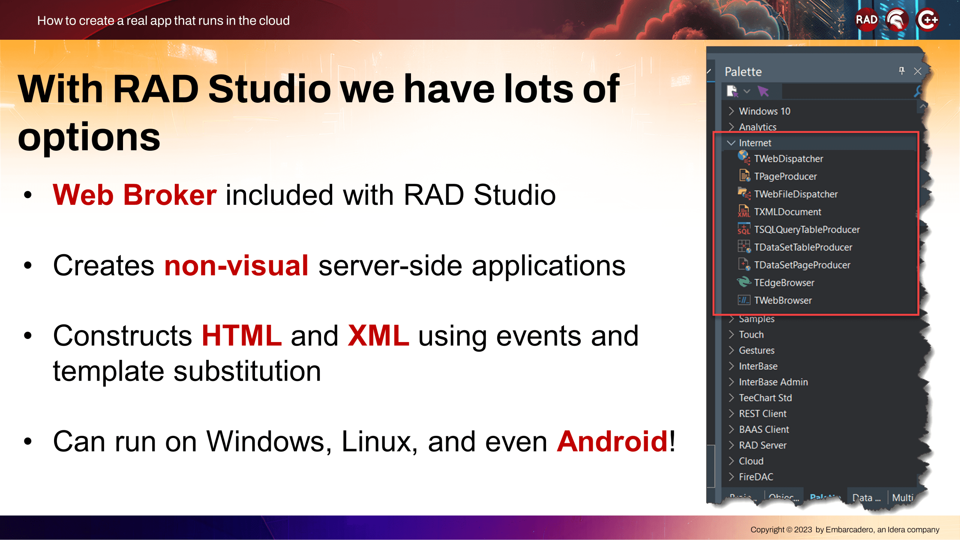Image resolution: width=960 pixels, height=540 pixels.
Task: Click the TWebDispatcher globe icon
Action: pyautogui.click(x=744, y=157)
